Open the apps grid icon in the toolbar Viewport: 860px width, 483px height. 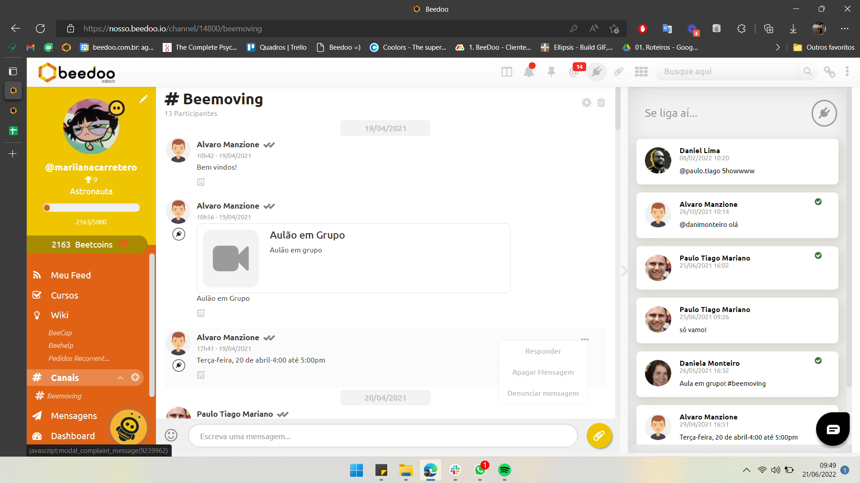(641, 72)
